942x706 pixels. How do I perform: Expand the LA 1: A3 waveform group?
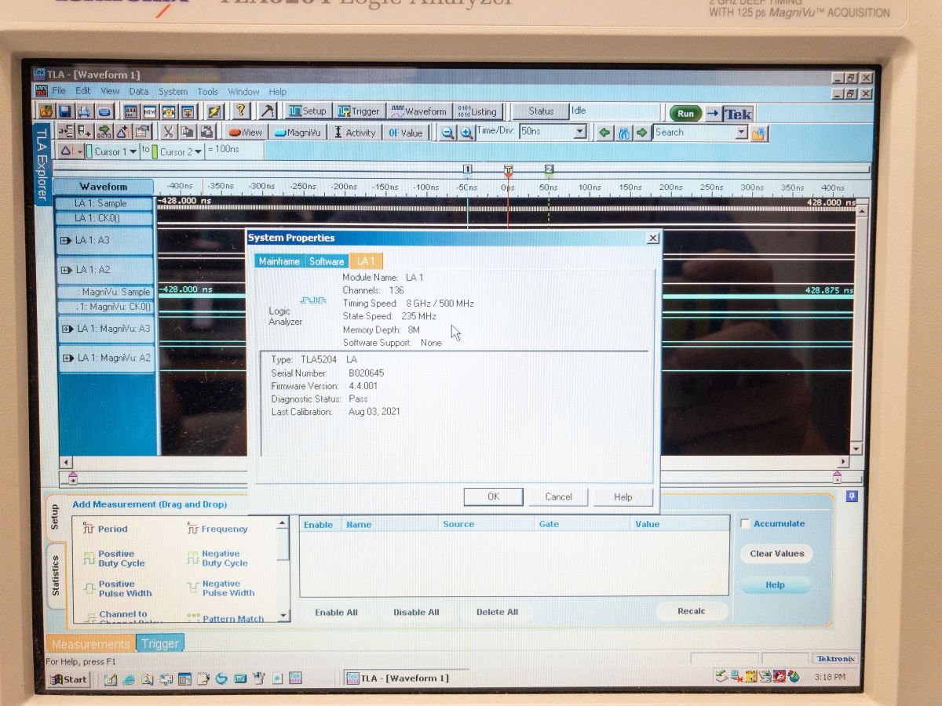pyautogui.click(x=65, y=241)
